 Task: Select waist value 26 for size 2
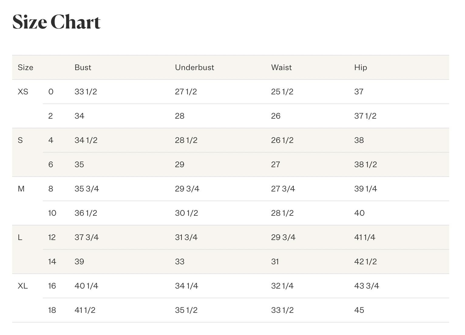(276, 116)
